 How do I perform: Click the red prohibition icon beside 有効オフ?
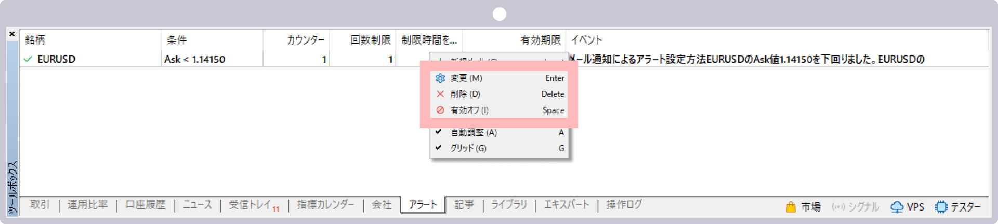click(440, 110)
